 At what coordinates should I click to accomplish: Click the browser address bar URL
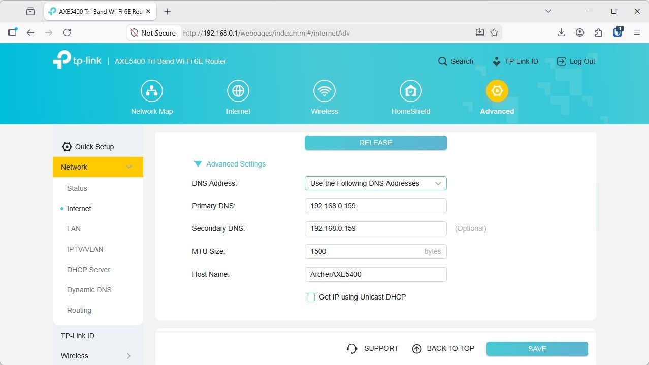[x=267, y=33]
